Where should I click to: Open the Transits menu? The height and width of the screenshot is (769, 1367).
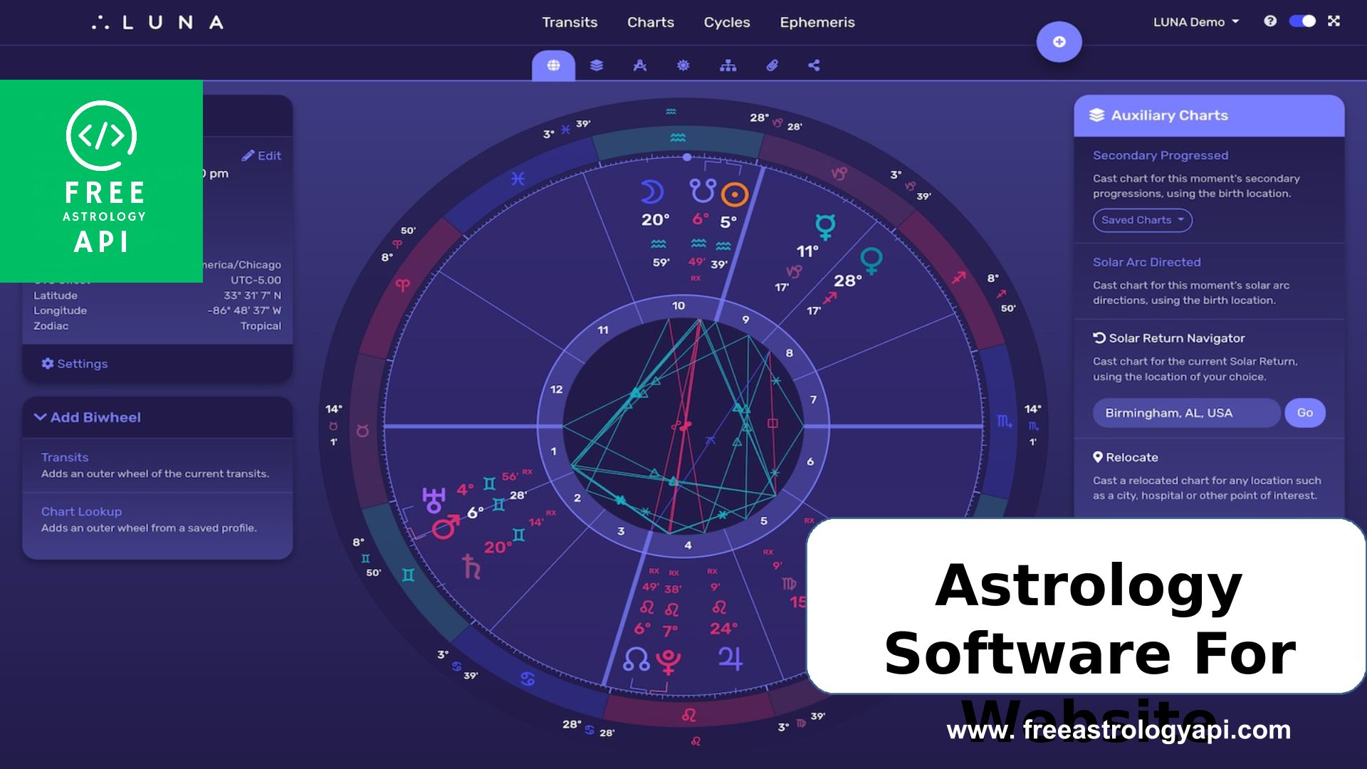(x=569, y=22)
